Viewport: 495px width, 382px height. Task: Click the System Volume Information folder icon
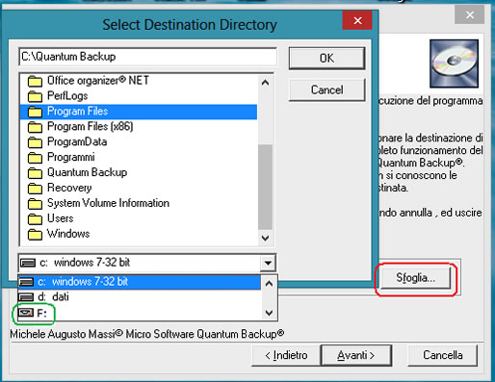[35, 204]
